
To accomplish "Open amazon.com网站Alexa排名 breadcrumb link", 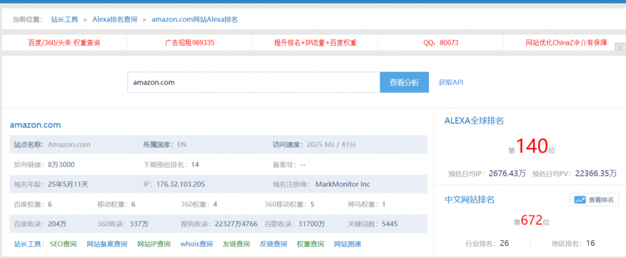I will (x=194, y=19).
